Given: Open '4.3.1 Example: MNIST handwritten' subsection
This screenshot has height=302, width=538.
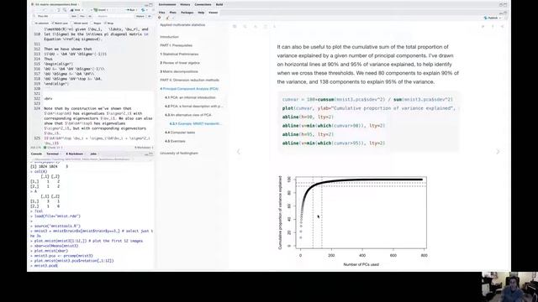Looking at the screenshot, I should (x=196, y=123).
